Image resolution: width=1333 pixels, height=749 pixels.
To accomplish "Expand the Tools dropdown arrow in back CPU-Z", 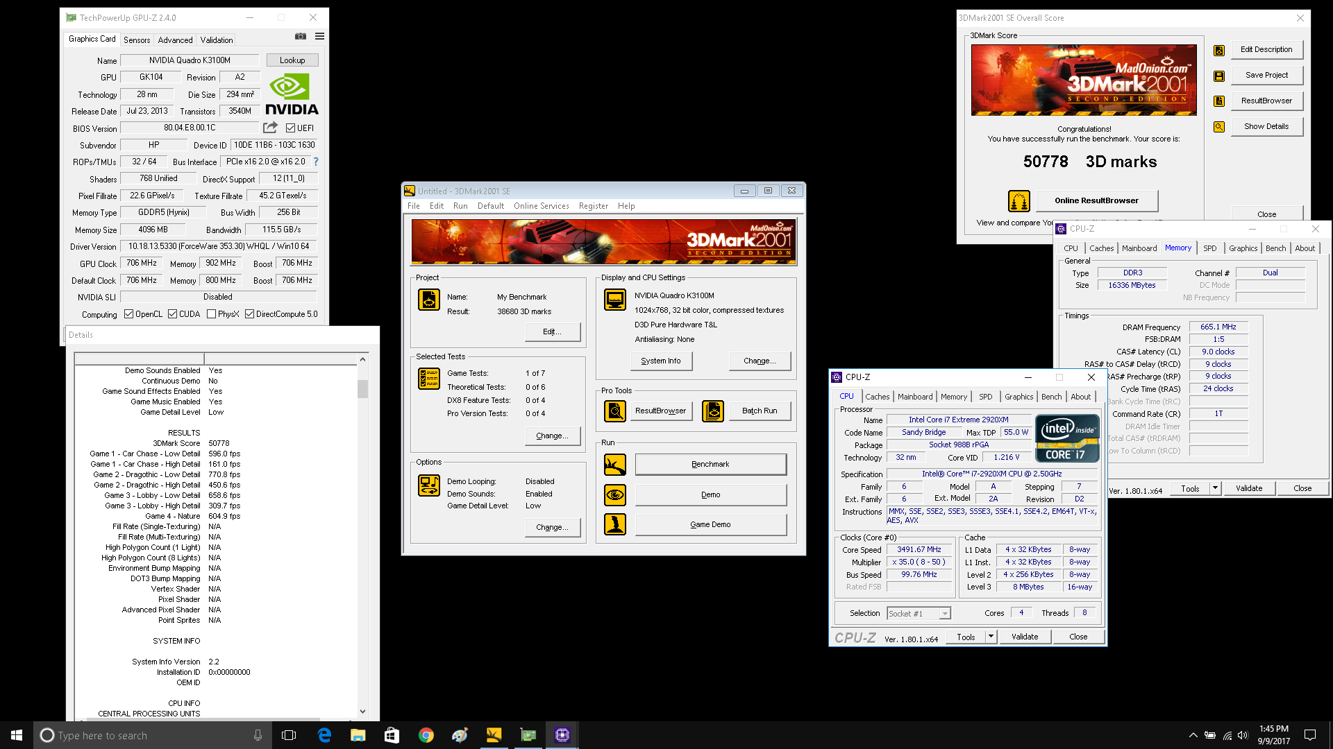I will point(1216,488).
